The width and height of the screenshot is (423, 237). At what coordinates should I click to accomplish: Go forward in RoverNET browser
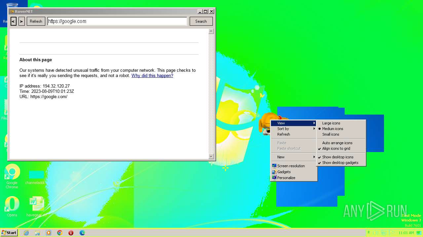pyautogui.click(x=21, y=21)
